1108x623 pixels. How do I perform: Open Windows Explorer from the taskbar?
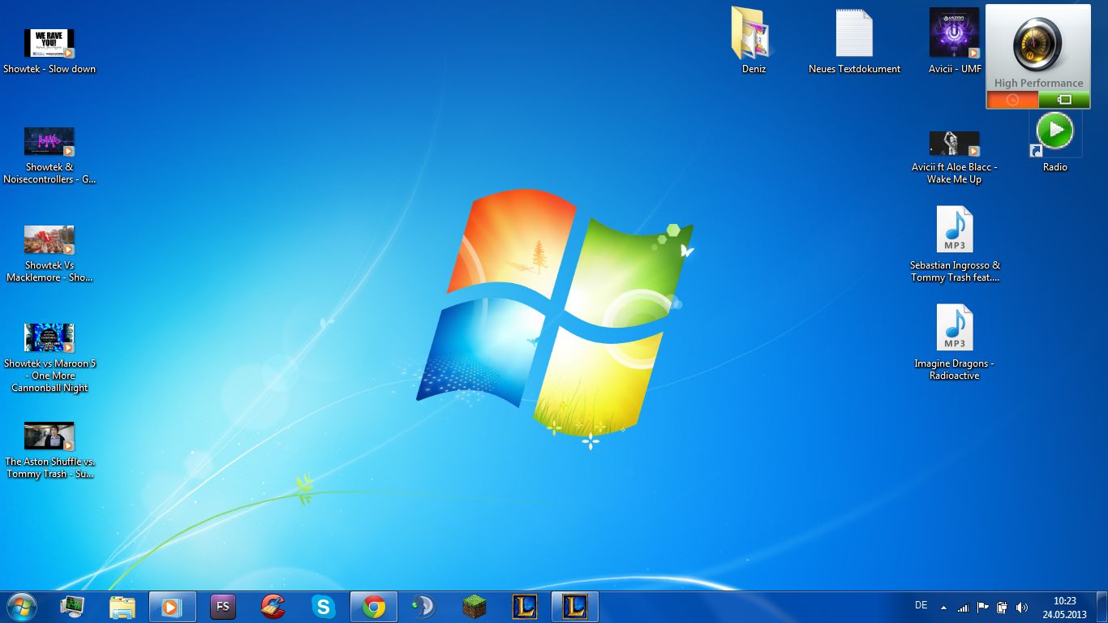(x=122, y=607)
